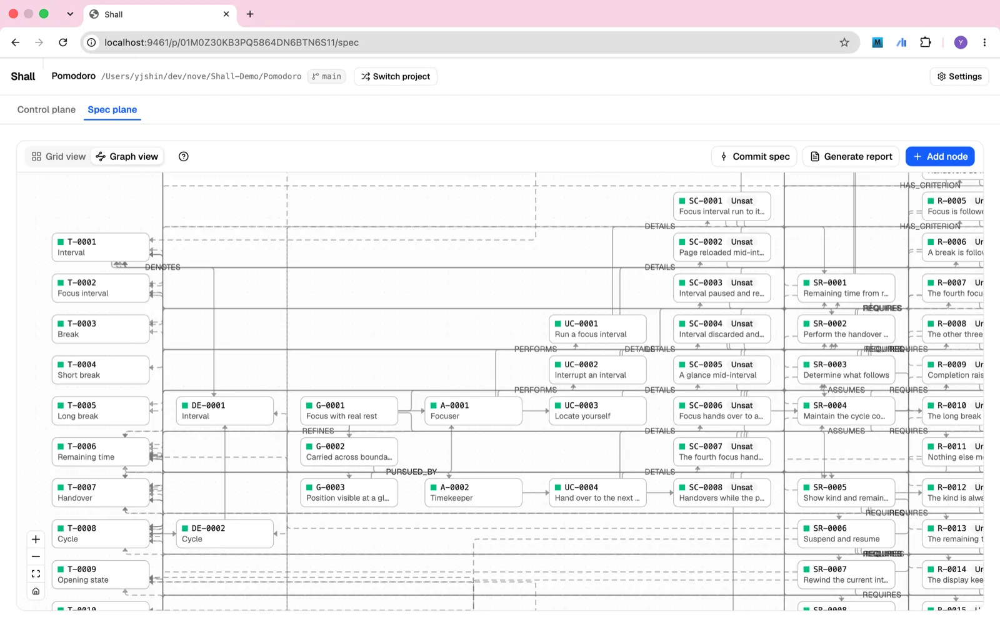Select node A-0002 Timekeeper
1000x627 pixels.
474,493
